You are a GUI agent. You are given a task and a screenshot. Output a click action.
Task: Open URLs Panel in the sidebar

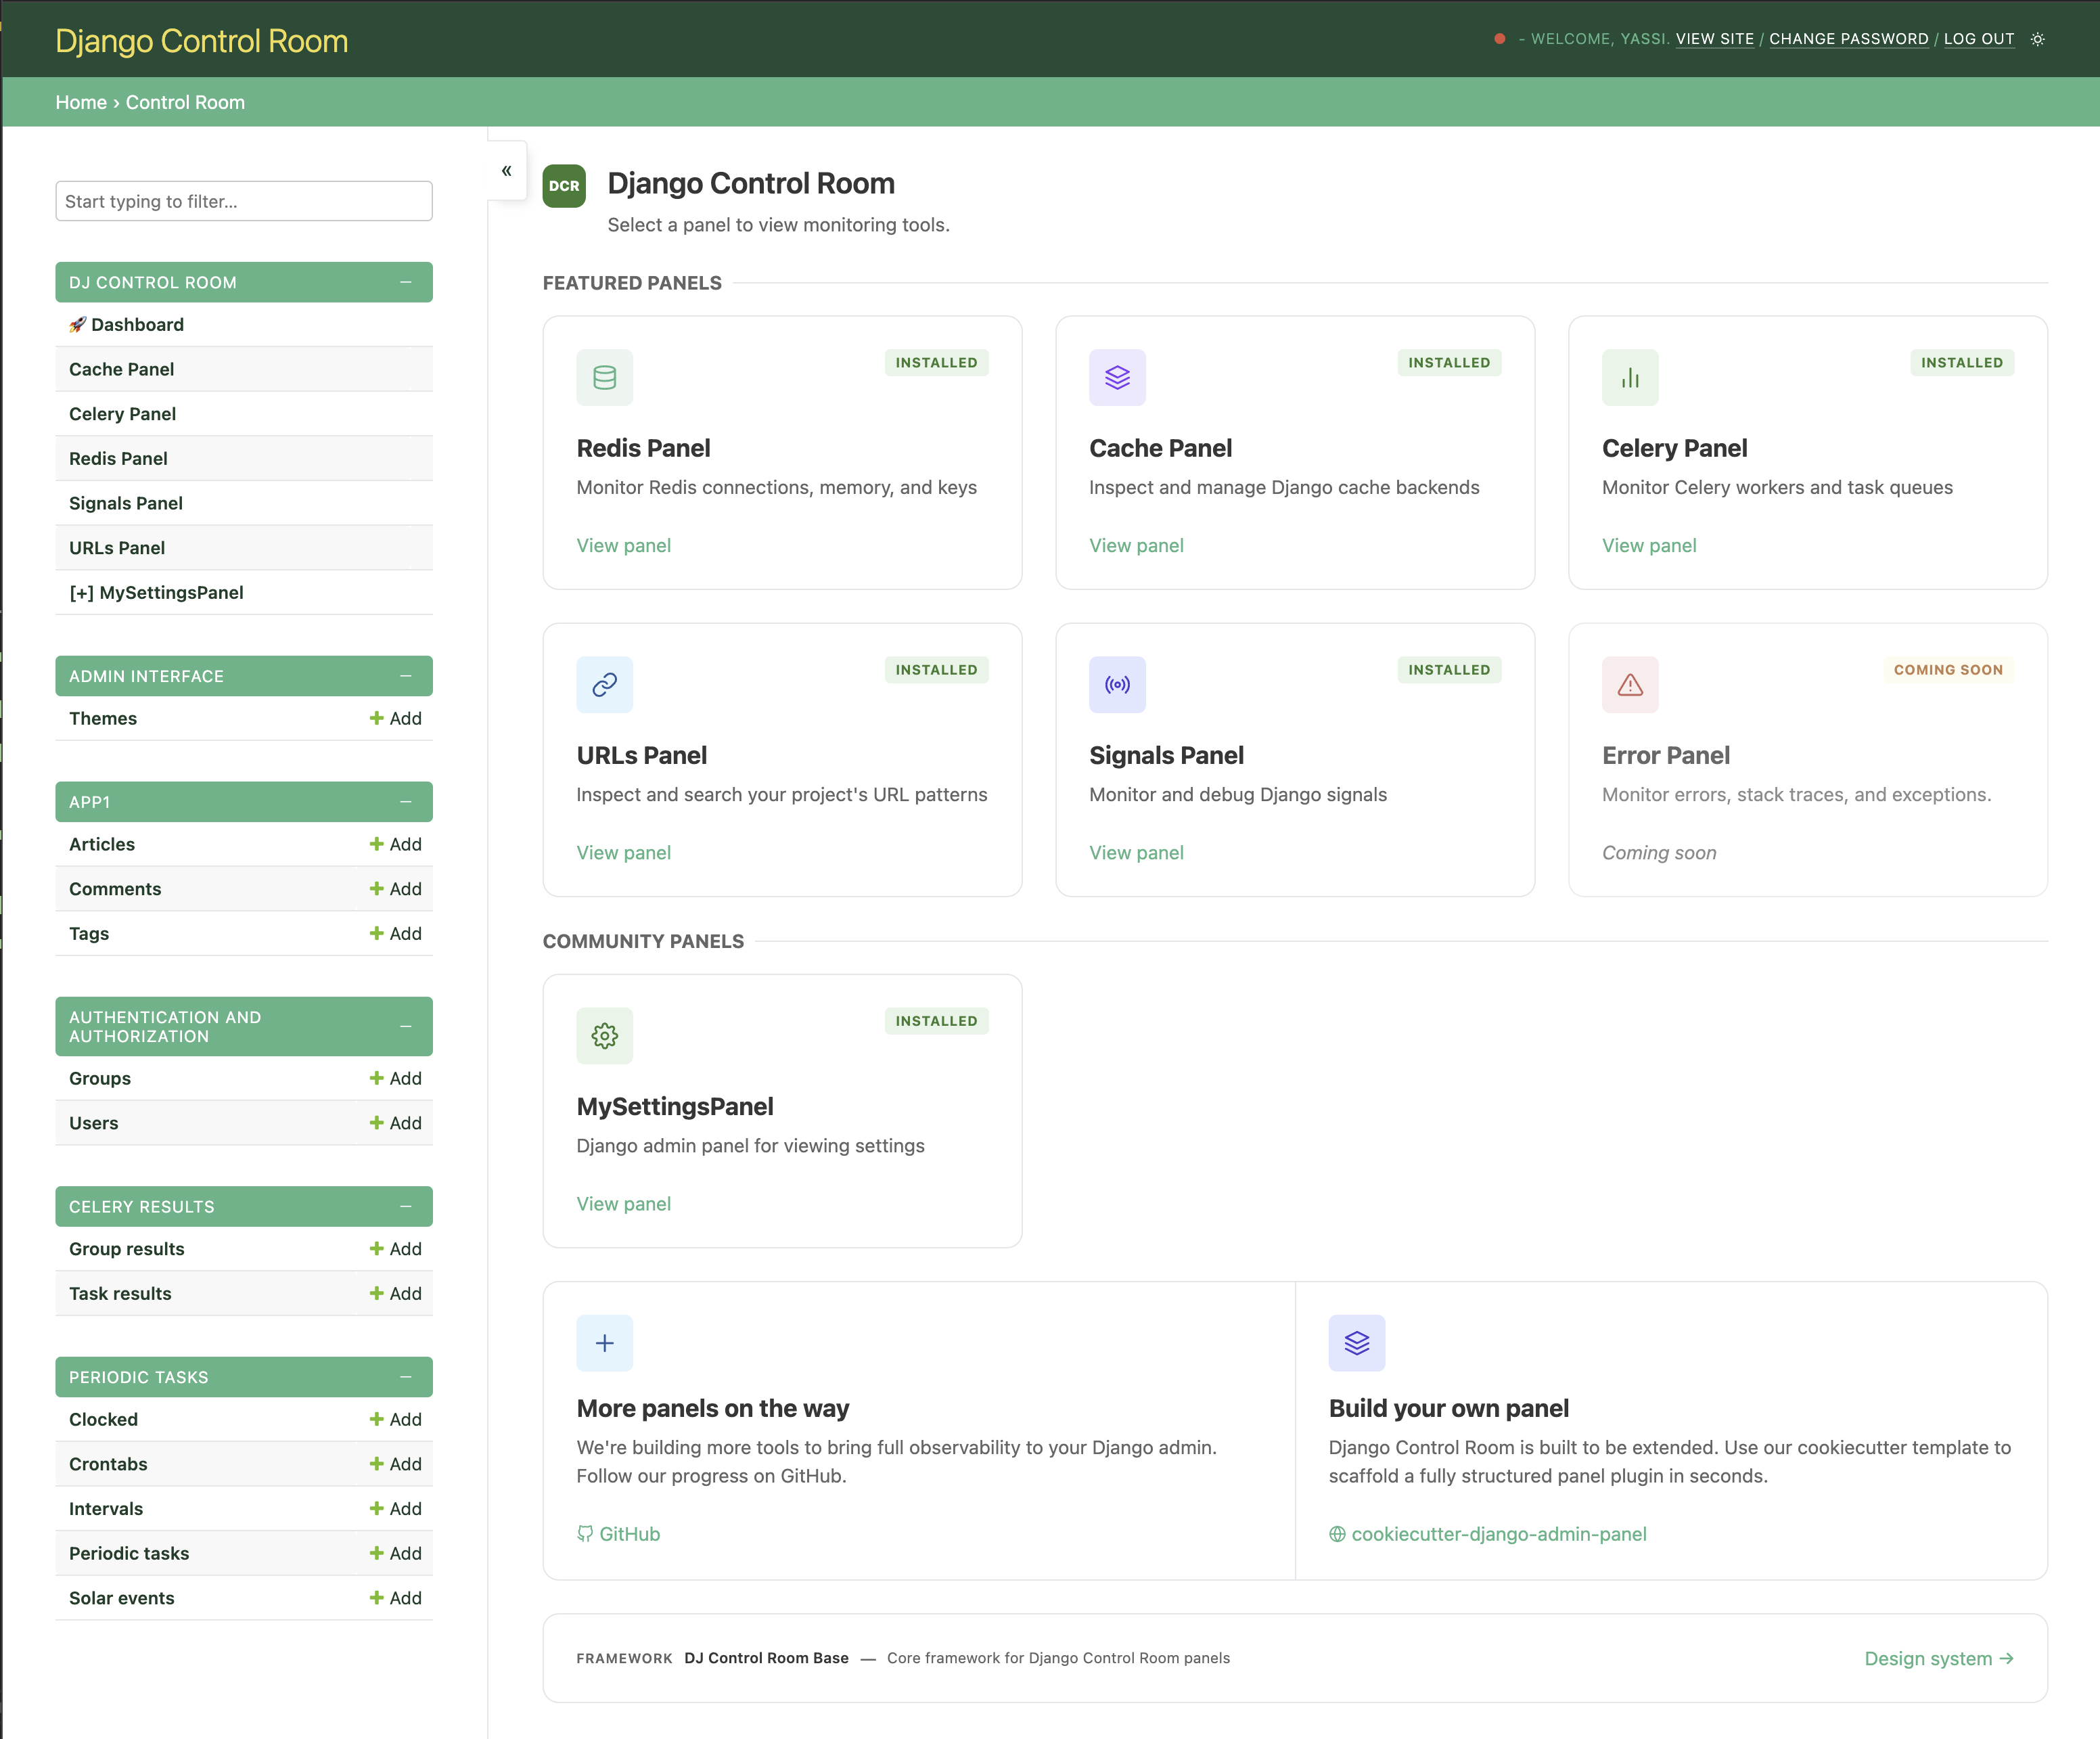pos(117,548)
